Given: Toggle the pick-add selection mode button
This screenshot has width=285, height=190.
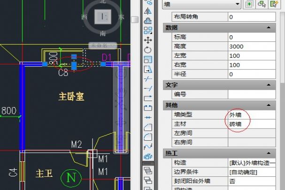Looking at the screenshot, I should click(249, 4).
